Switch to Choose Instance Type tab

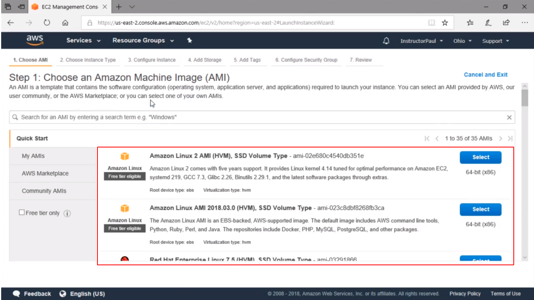pos(88,60)
